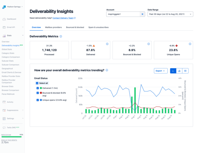Screen dimensions: 198x153
Task: Click info icon beside Deliverability Metrics heading
Action: click(x=61, y=37)
